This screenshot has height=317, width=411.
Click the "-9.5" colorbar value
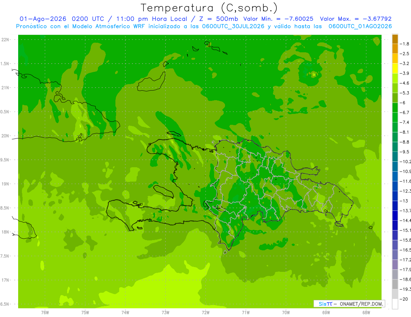click(x=404, y=151)
